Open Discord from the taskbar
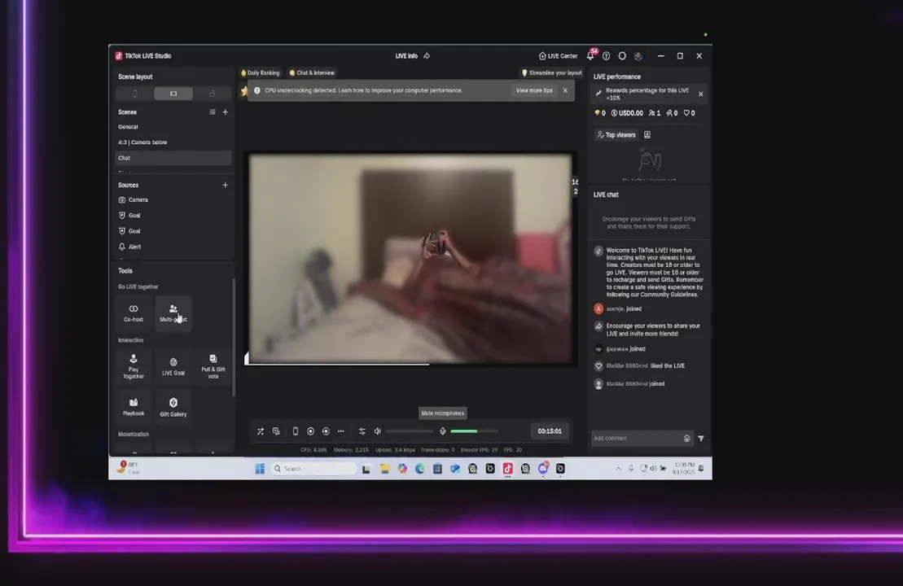The image size is (903, 586). 543,469
